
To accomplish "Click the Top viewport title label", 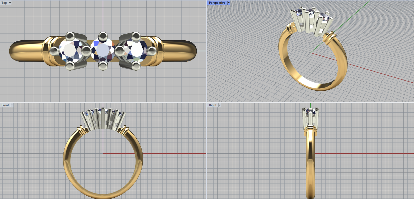I will tap(4, 3).
